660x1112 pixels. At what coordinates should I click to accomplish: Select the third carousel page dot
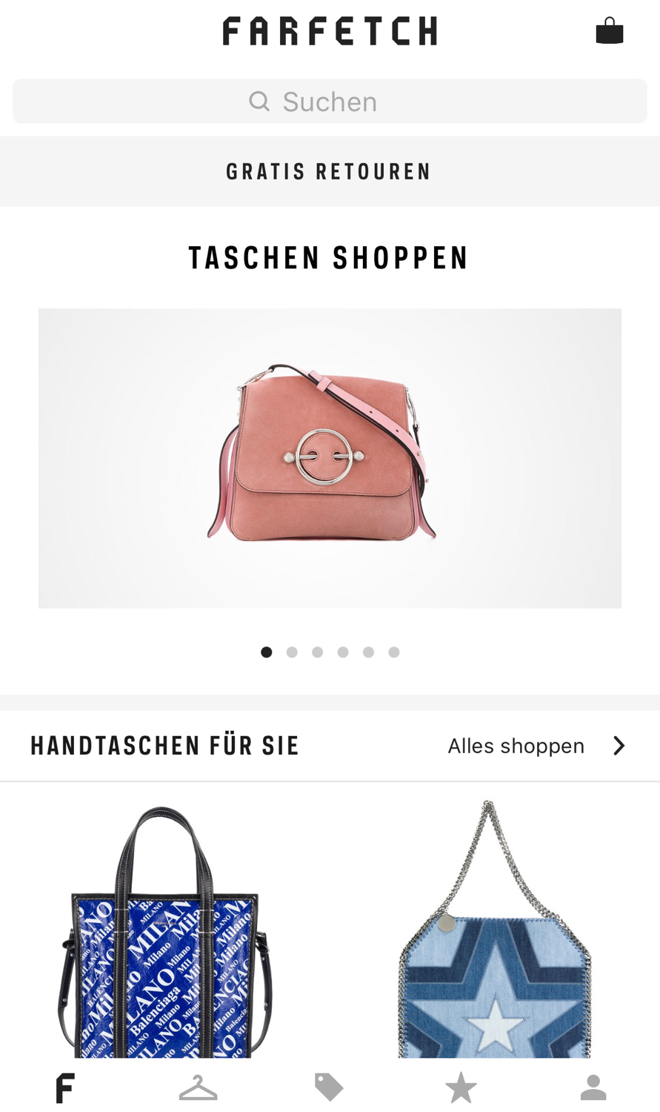318,652
